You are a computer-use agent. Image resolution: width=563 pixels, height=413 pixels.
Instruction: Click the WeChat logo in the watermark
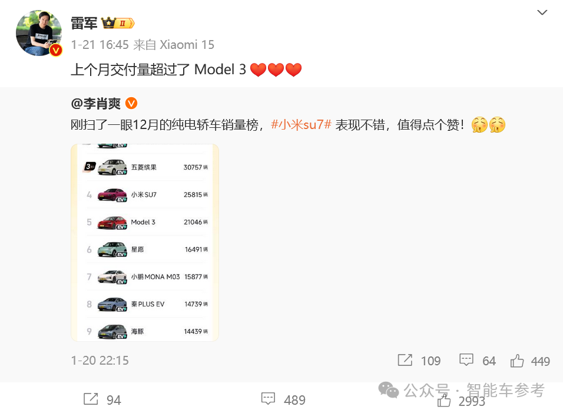click(x=389, y=390)
